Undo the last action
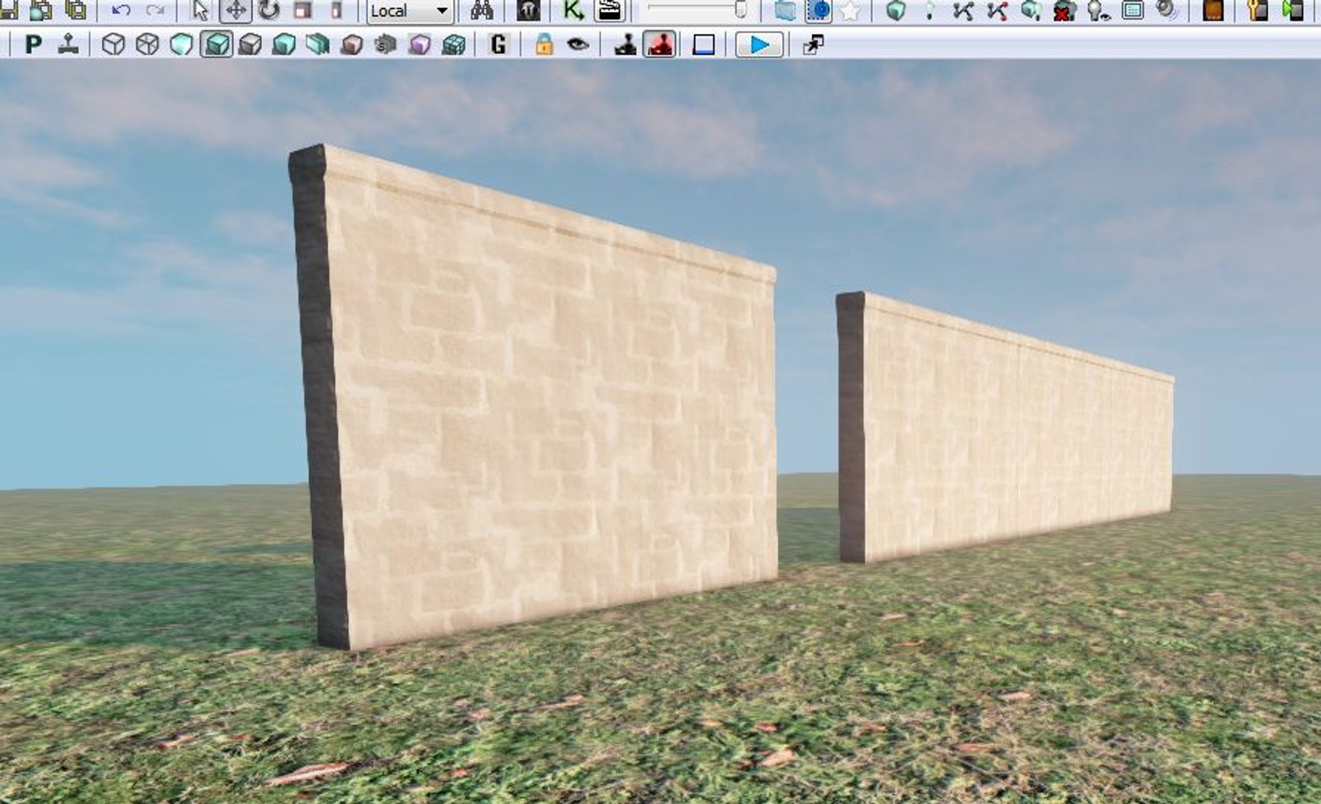The width and height of the screenshot is (1321, 804). tap(121, 10)
